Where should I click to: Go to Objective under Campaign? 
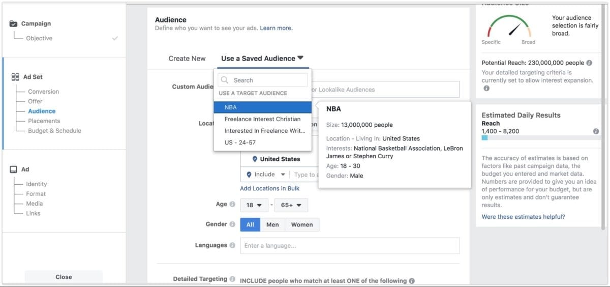39,38
